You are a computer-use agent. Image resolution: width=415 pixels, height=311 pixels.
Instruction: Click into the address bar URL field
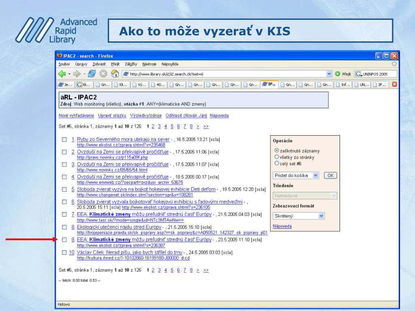[227, 74]
